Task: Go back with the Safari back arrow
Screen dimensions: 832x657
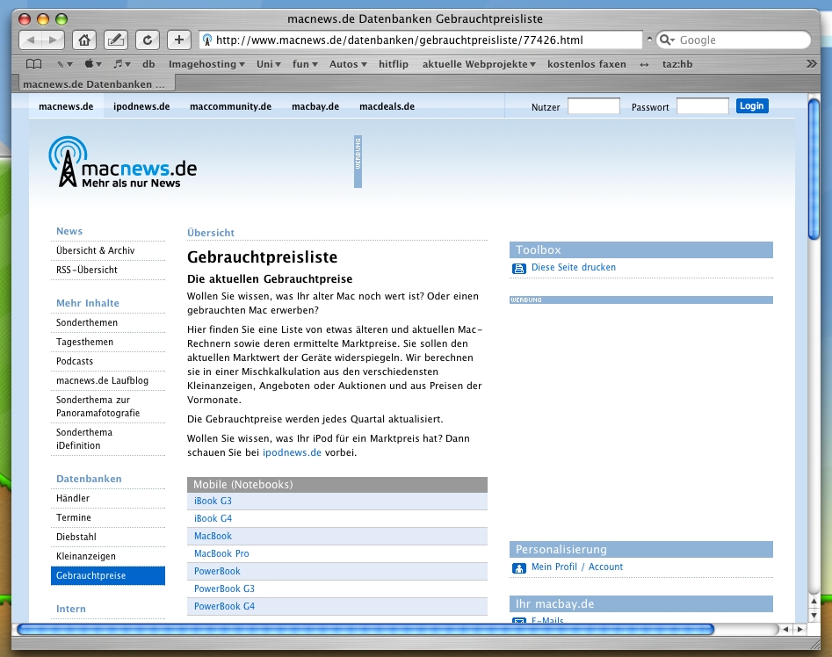Action: point(30,40)
